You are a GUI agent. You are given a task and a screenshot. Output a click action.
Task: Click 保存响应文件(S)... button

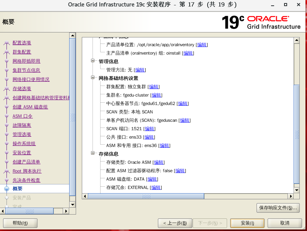pyautogui.click(x=278, y=208)
